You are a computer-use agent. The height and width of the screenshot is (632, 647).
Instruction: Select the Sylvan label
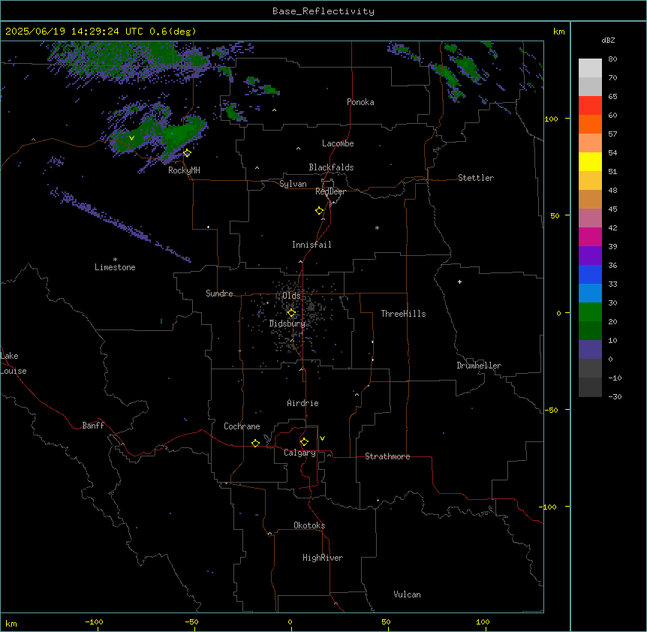[x=293, y=184]
